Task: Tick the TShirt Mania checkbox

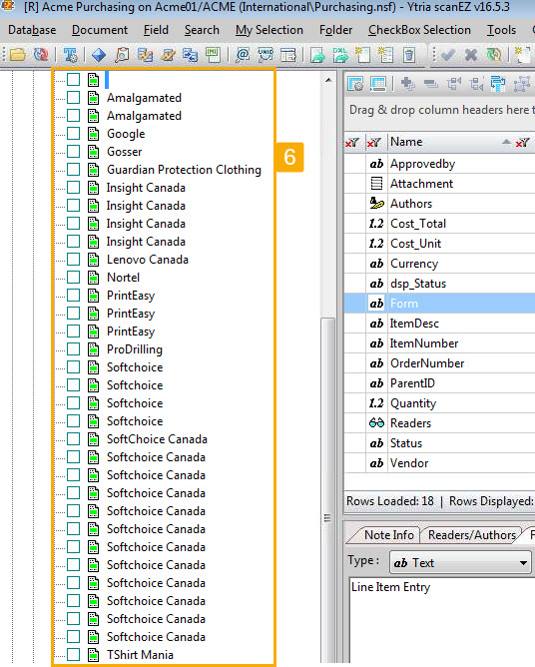Action: [x=73, y=654]
